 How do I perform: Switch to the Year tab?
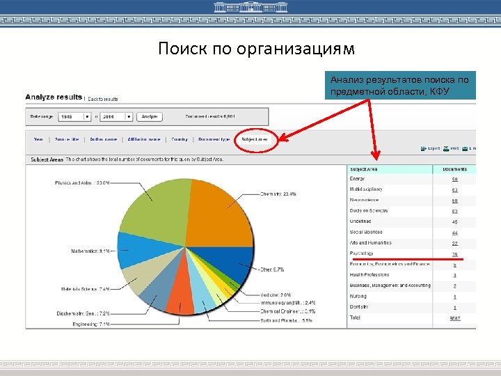[x=39, y=139]
